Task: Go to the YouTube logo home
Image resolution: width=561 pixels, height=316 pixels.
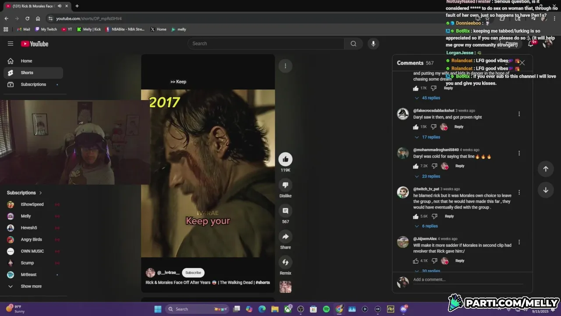Action: pyautogui.click(x=35, y=43)
